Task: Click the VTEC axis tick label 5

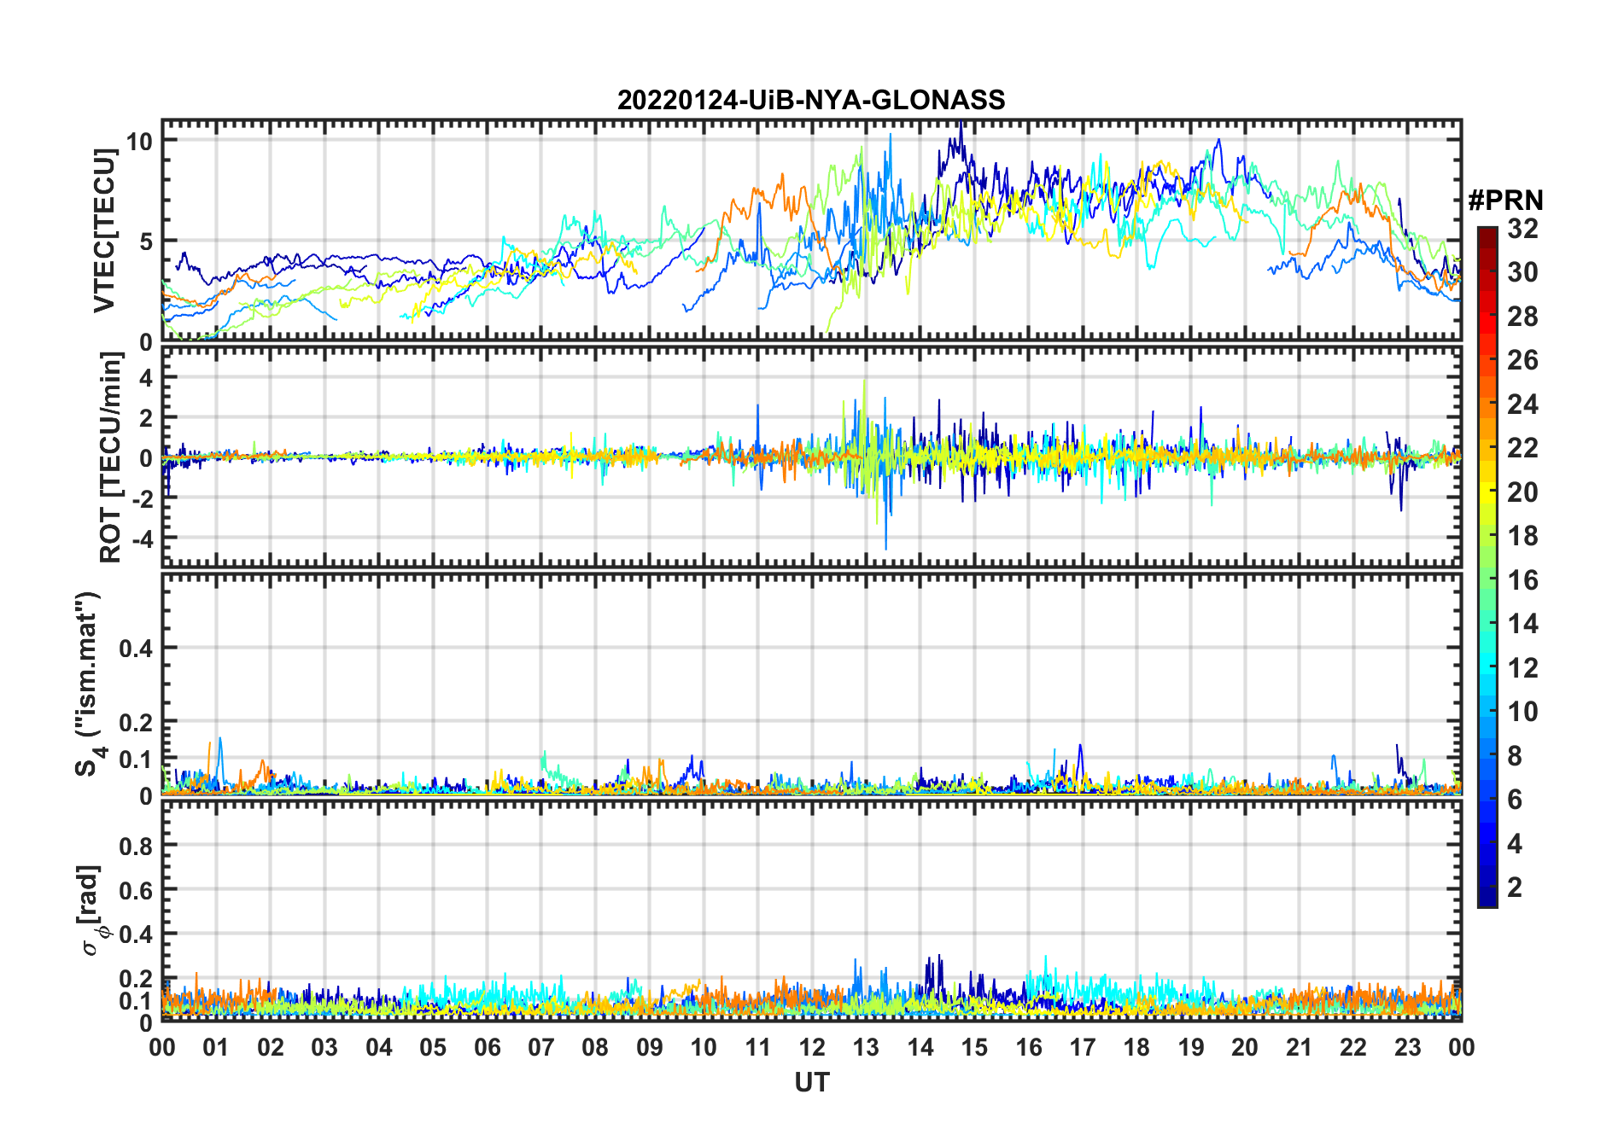Action: click(146, 242)
